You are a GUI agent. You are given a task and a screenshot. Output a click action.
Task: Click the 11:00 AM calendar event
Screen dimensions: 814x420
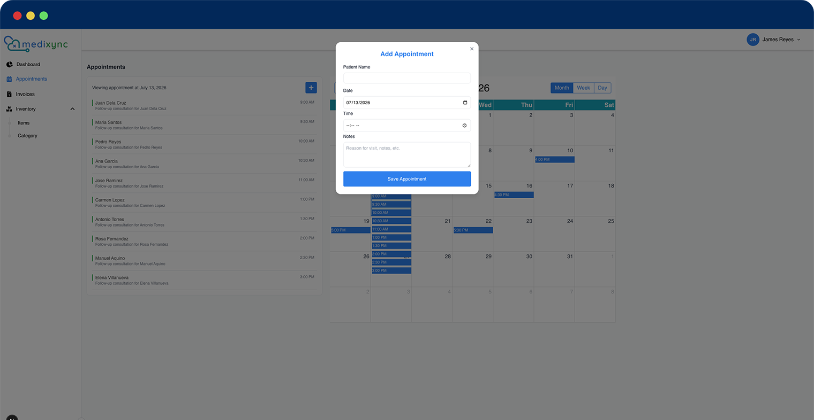coord(391,229)
